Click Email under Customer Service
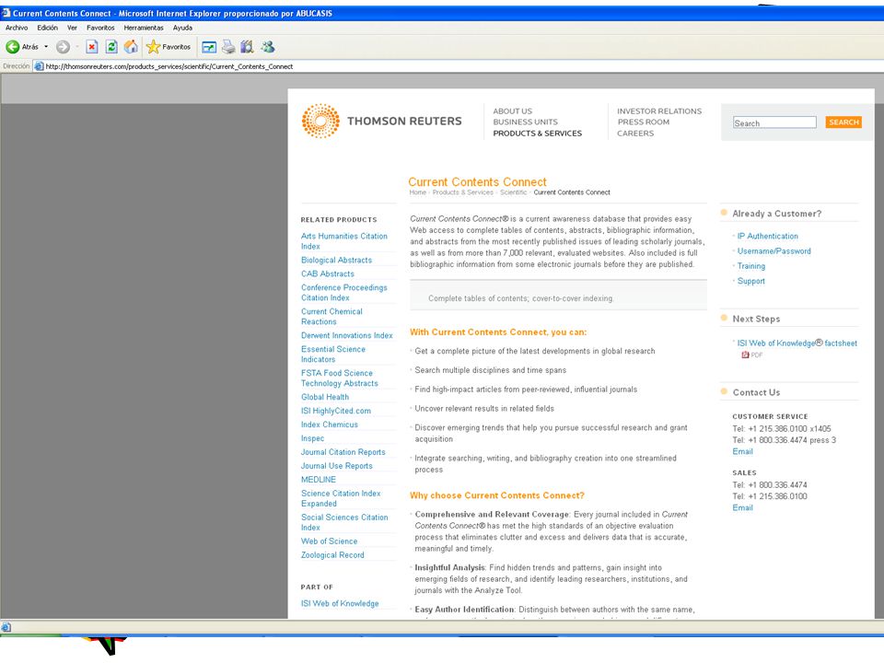Viewport: 884px width, 663px height. [x=742, y=452]
